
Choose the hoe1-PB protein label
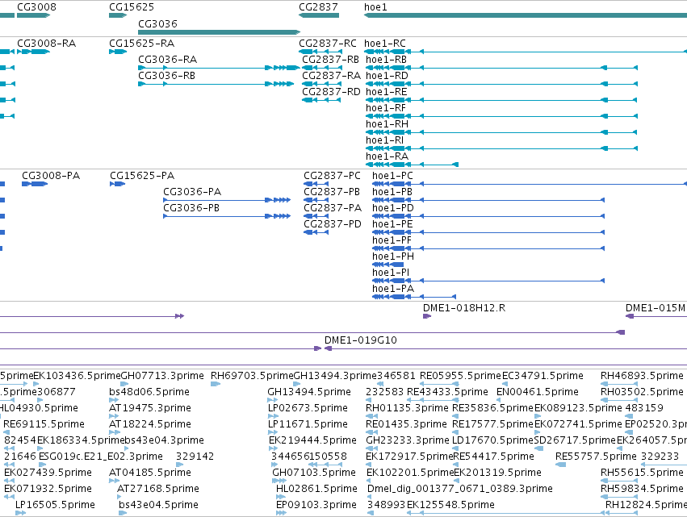[x=392, y=192]
